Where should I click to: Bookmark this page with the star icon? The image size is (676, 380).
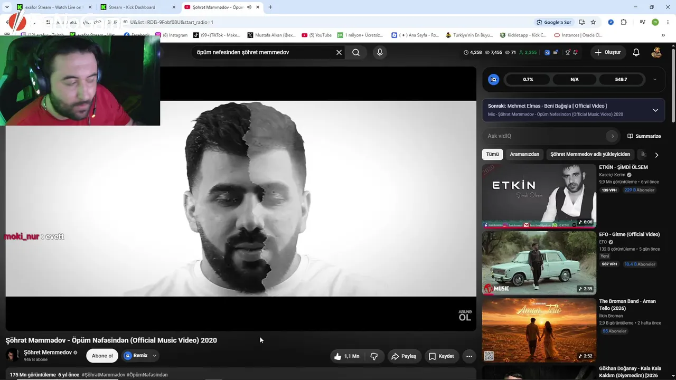593,22
